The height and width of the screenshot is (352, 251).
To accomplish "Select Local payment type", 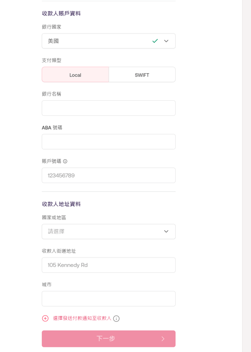I will 75,75.
